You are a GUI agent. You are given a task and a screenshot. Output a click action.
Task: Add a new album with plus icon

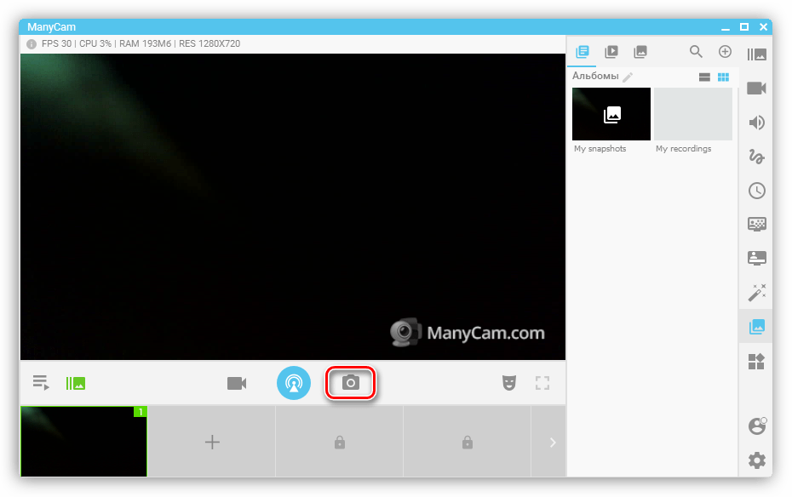[725, 51]
